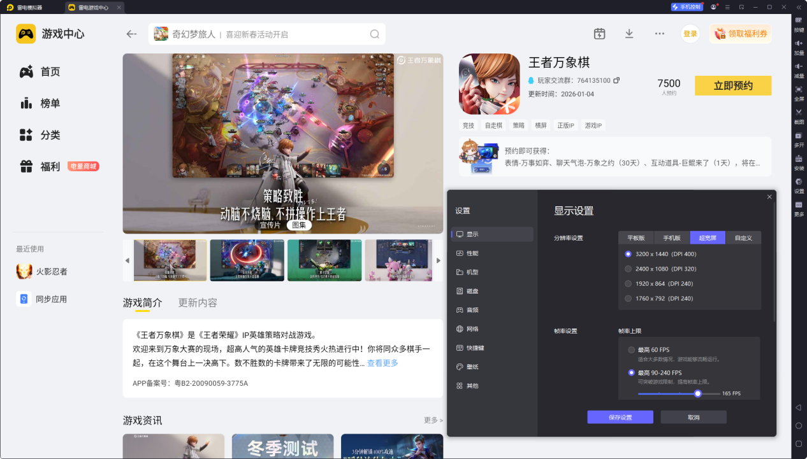Click the search magnifier icon
The image size is (807, 459).
point(375,34)
